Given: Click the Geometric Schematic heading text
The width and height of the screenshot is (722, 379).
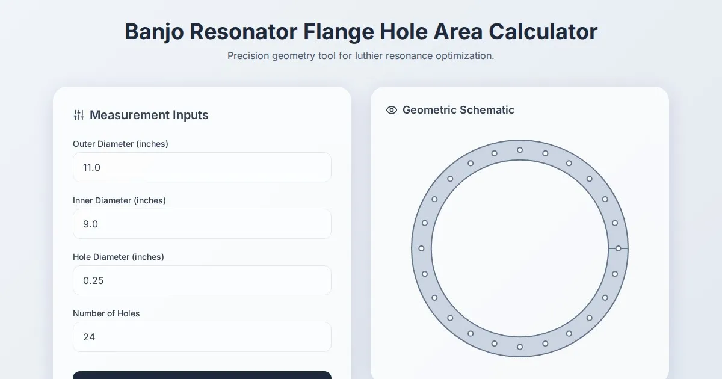Looking at the screenshot, I should [x=458, y=110].
